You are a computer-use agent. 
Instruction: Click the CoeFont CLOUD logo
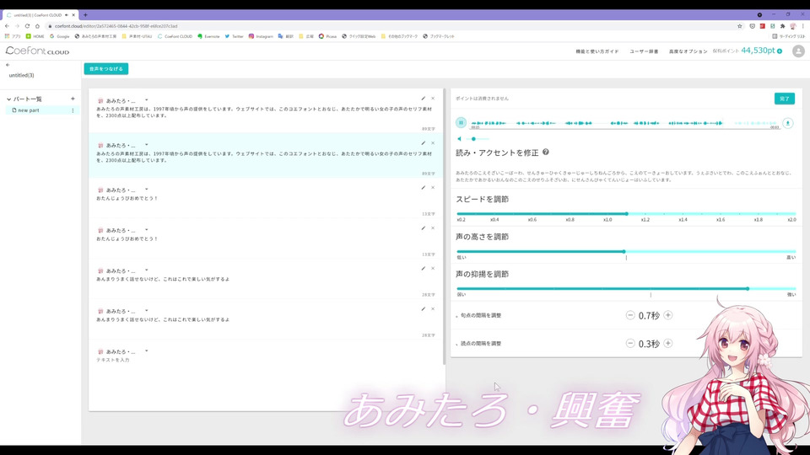pyautogui.click(x=37, y=51)
